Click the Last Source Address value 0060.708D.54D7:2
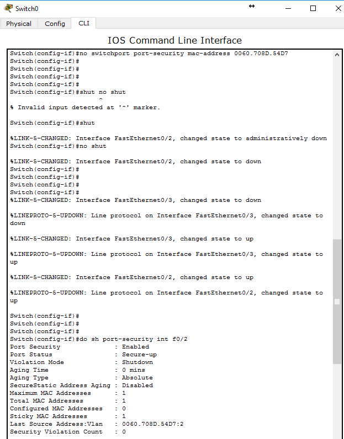Screen dimensions: 344x439 click(x=153, y=424)
